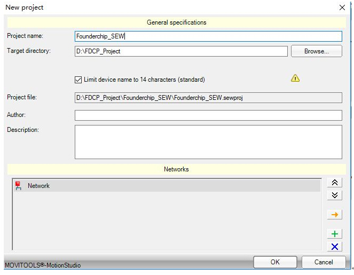Click in the Project name field

pos(208,36)
